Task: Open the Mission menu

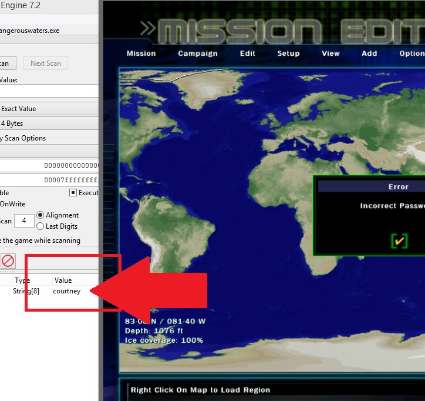Action: (x=141, y=54)
